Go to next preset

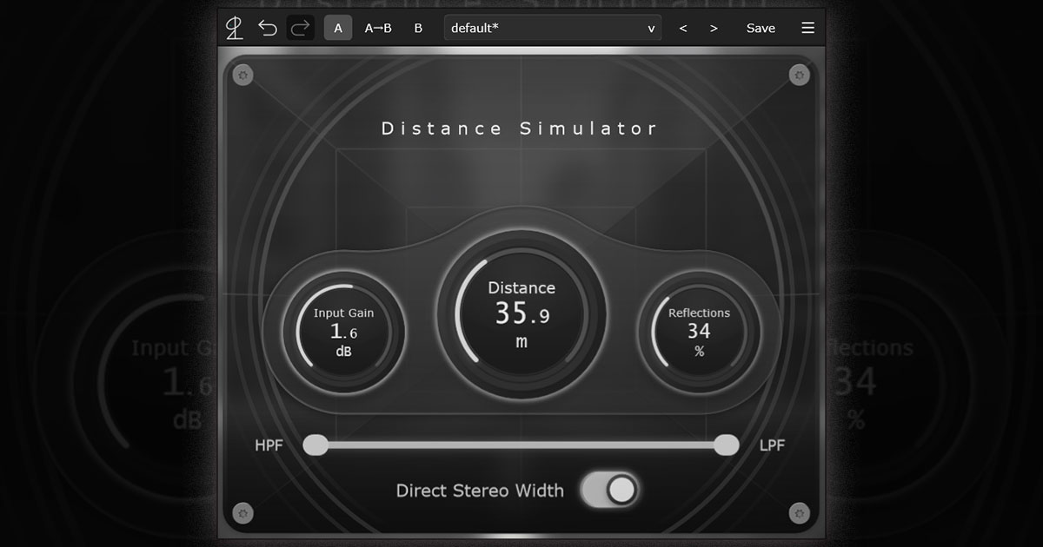(x=714, y=28)
